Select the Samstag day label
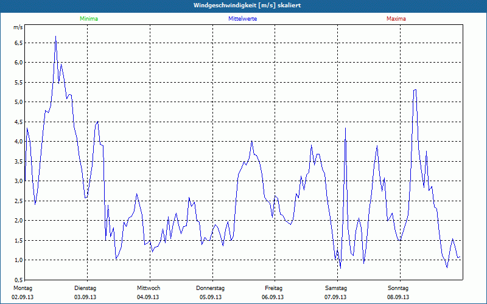Viewport: 487px width, 304px height. click(x=336, y=288)
